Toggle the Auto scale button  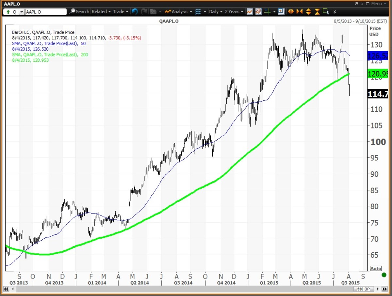376,268
